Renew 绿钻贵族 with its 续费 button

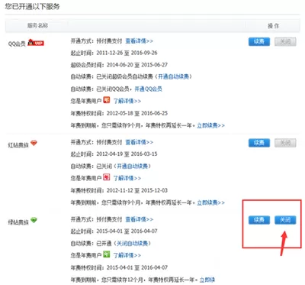click(259, 220)
